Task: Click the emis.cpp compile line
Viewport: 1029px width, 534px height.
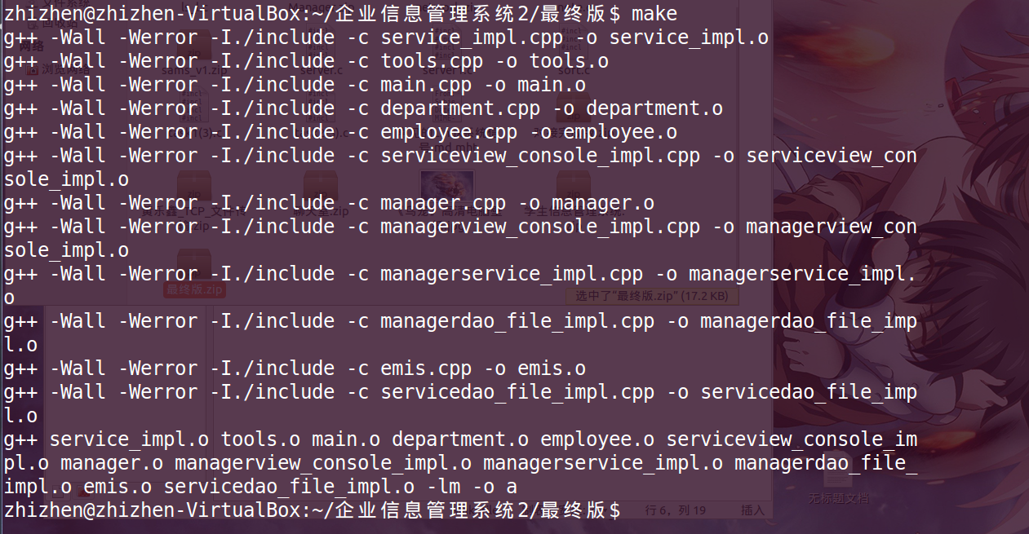Action: coord(295,369)
